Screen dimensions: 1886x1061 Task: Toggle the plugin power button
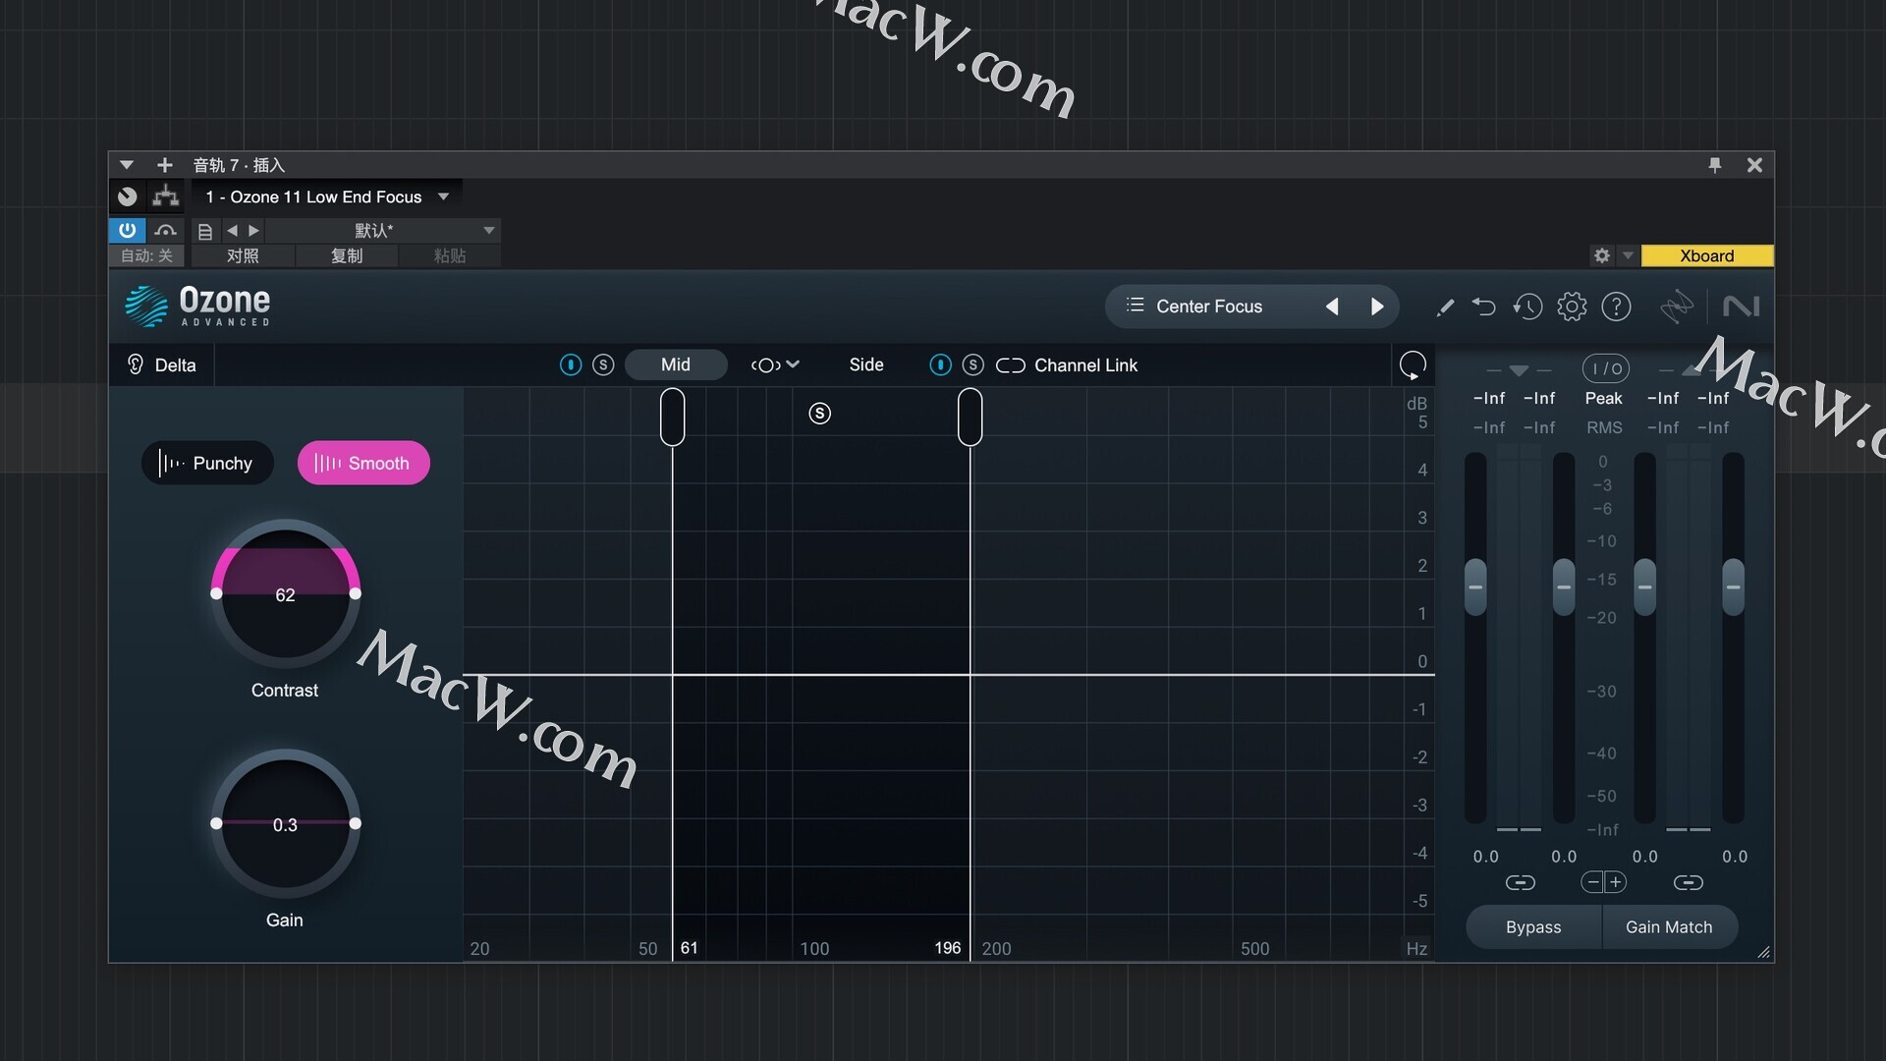[128, 230]
